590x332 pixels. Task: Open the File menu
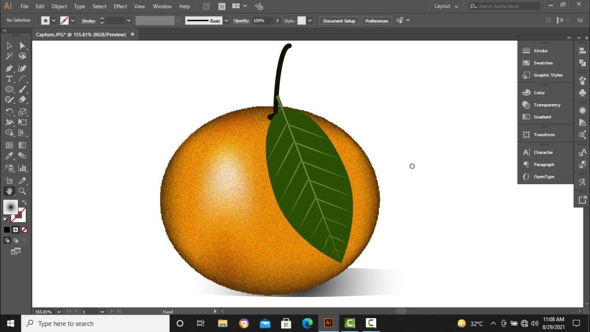tap(24, 6)
